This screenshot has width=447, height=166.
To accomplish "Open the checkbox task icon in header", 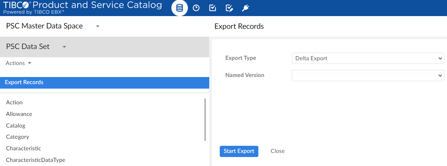I will point(212,8).
